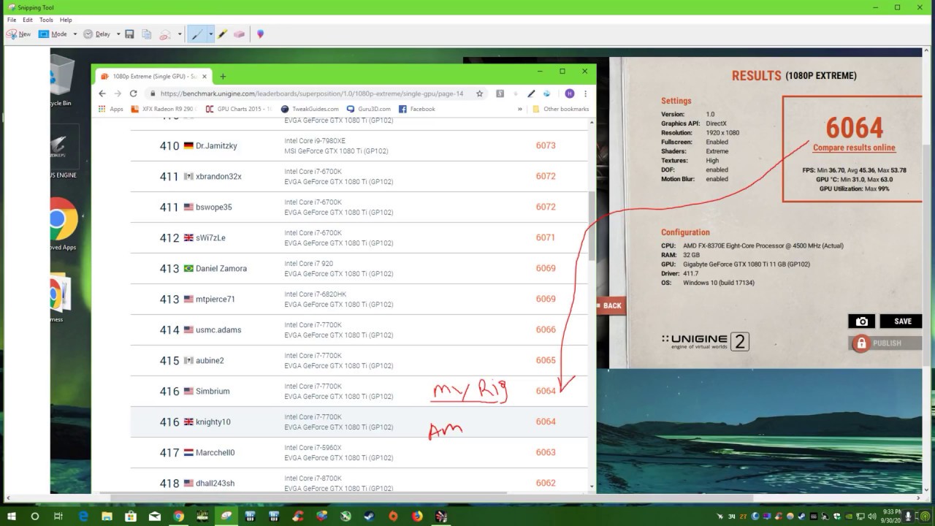Screen dimensions: 935x526
Task: Open the Tools menu
Action: point(46,20)
